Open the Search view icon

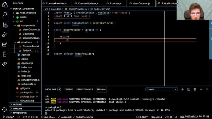tap(5, 14)
